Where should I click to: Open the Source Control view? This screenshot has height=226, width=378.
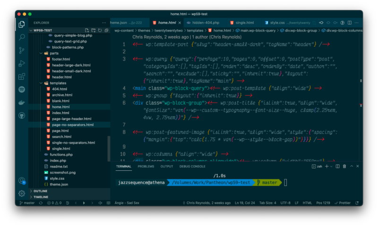pos(22,50)
